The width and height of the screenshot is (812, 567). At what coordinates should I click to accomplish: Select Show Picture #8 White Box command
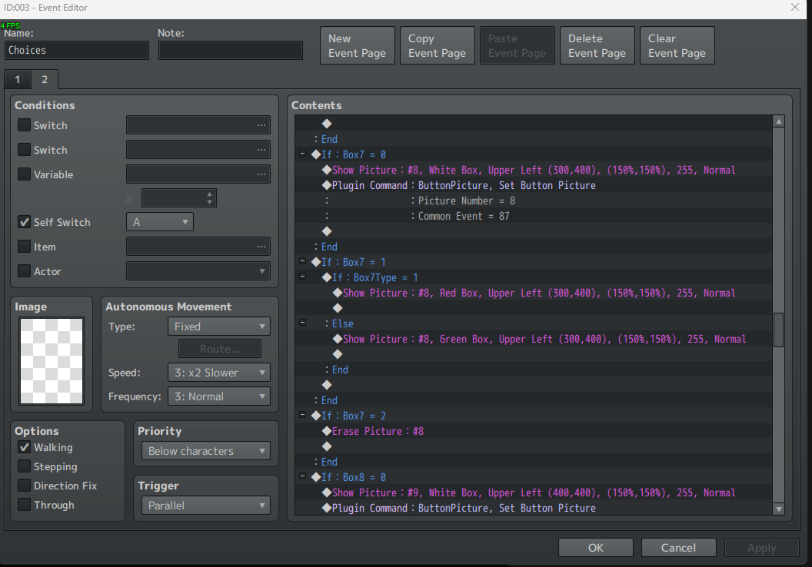click(x=534, y=170)
